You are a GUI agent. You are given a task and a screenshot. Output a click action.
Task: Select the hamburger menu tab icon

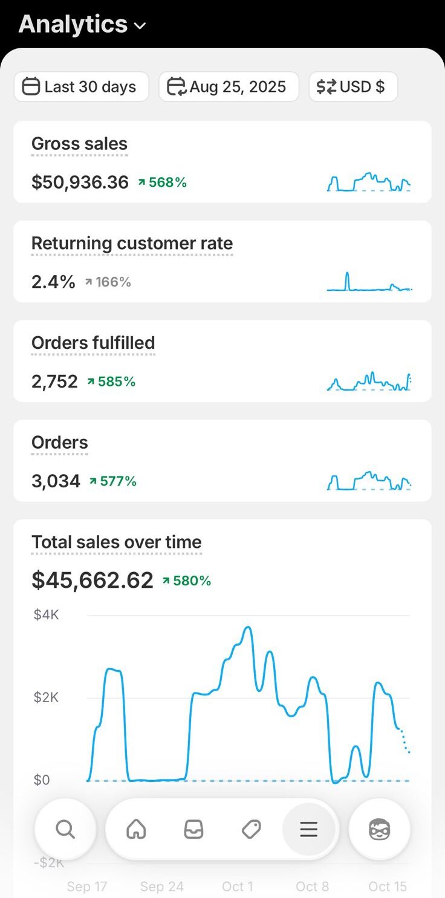coord(308,829)
